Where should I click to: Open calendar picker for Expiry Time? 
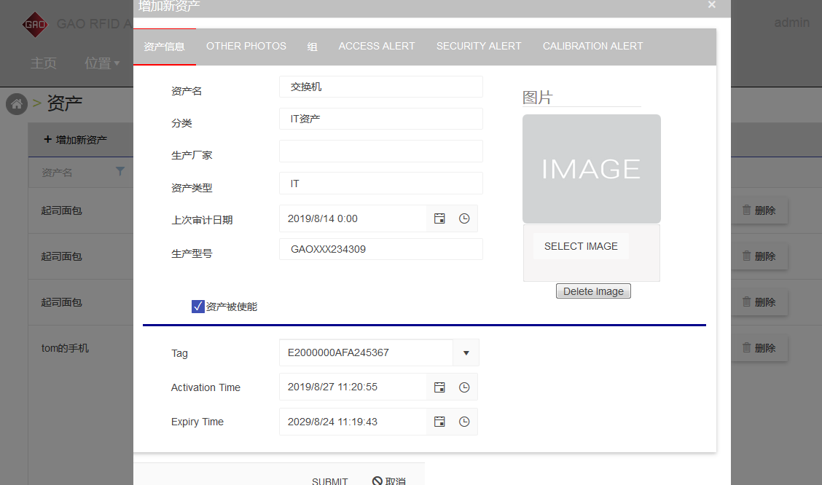tap(439, 422)
